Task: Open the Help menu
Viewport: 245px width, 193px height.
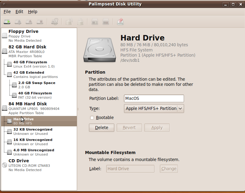Action: point(33,12)
